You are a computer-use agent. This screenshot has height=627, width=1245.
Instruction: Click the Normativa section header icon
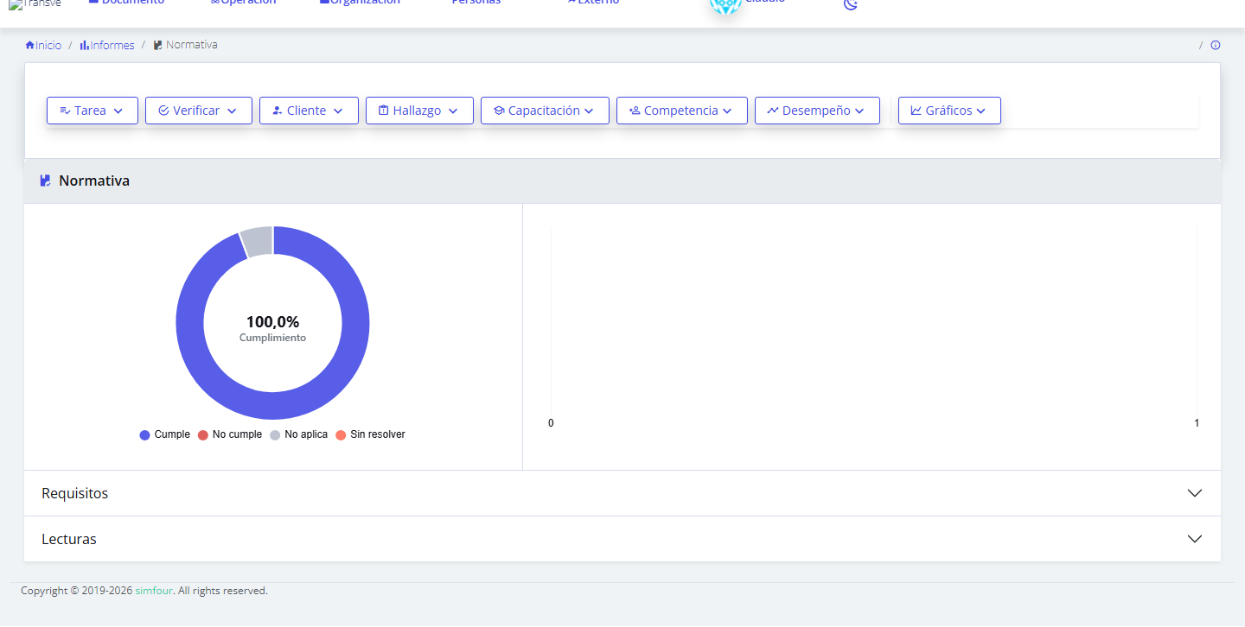(46, 180)
